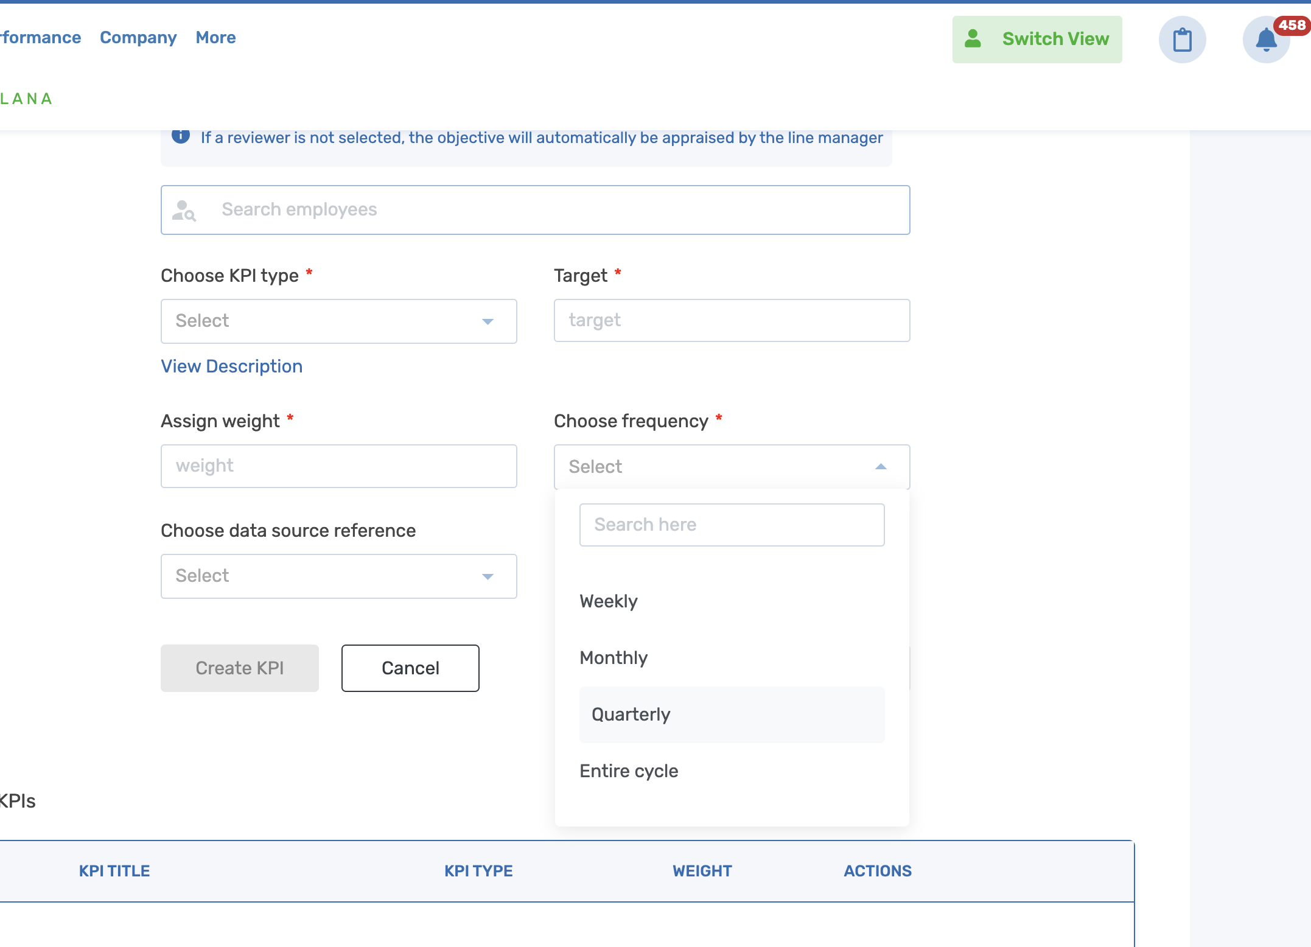Screen dimensions: 1311x947
Task: Click the Search here frequency field
Action: click(732, 525)
